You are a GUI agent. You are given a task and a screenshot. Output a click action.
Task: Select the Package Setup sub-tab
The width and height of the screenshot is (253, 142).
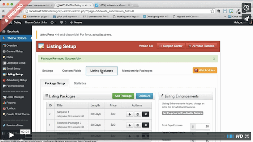(x=55, y=83)
